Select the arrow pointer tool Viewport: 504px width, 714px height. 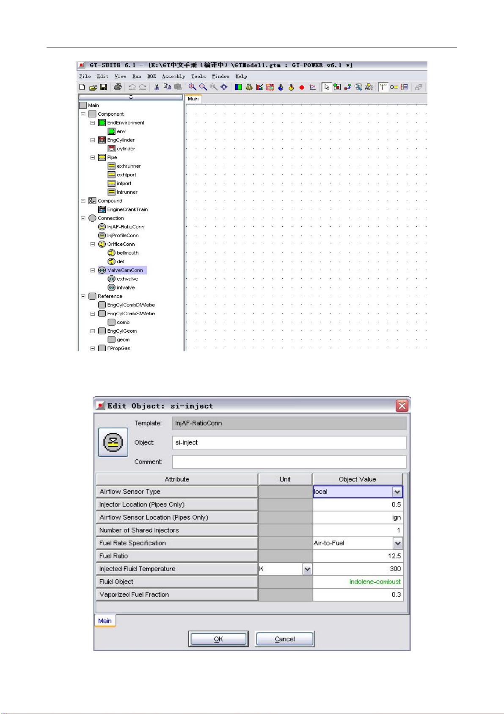click(x=326, y=87)
